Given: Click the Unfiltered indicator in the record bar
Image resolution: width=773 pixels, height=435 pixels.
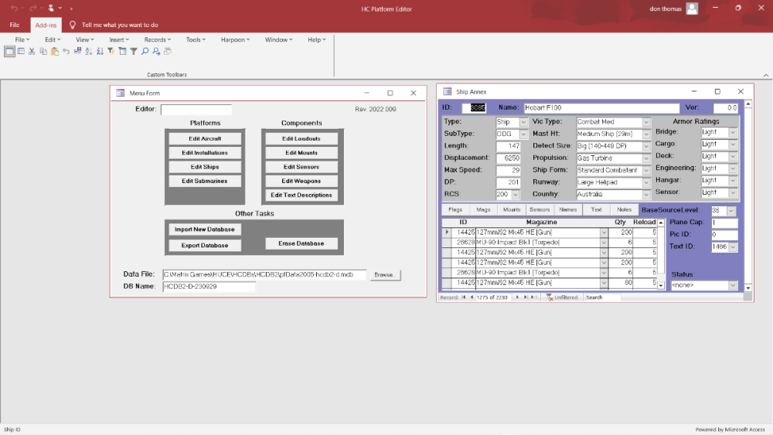Looking at the screenshot, I should coord(562,297).
